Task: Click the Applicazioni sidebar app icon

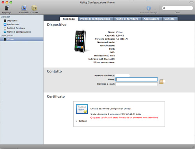Action: point(5,25)
